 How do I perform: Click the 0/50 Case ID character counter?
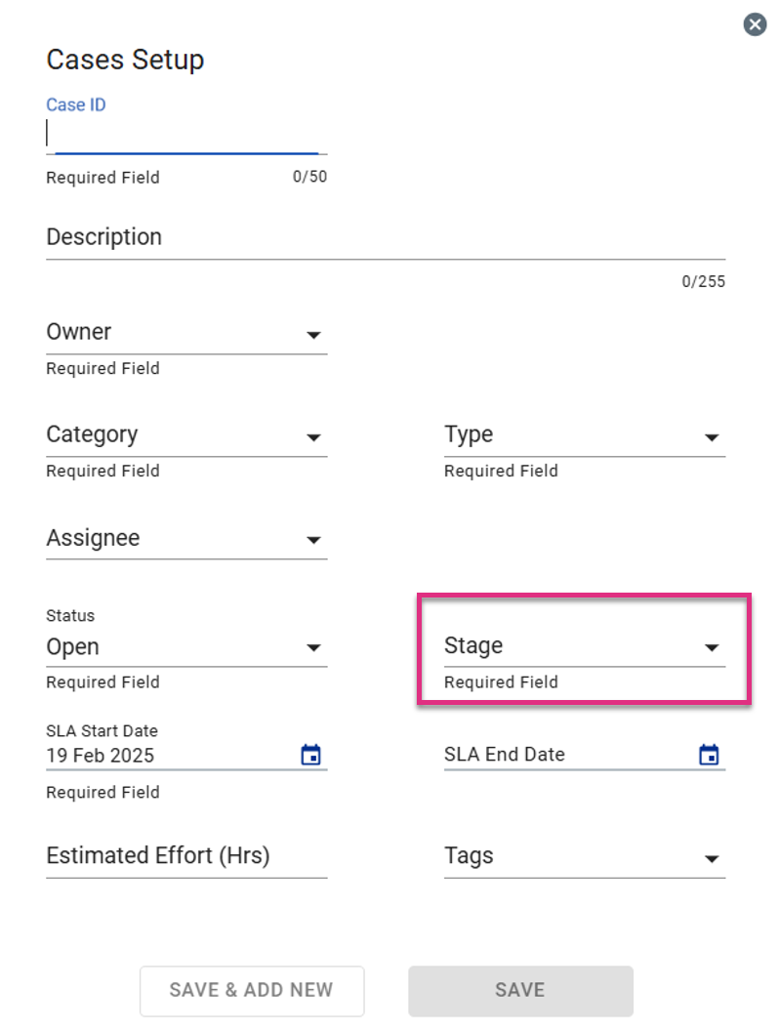309,176
